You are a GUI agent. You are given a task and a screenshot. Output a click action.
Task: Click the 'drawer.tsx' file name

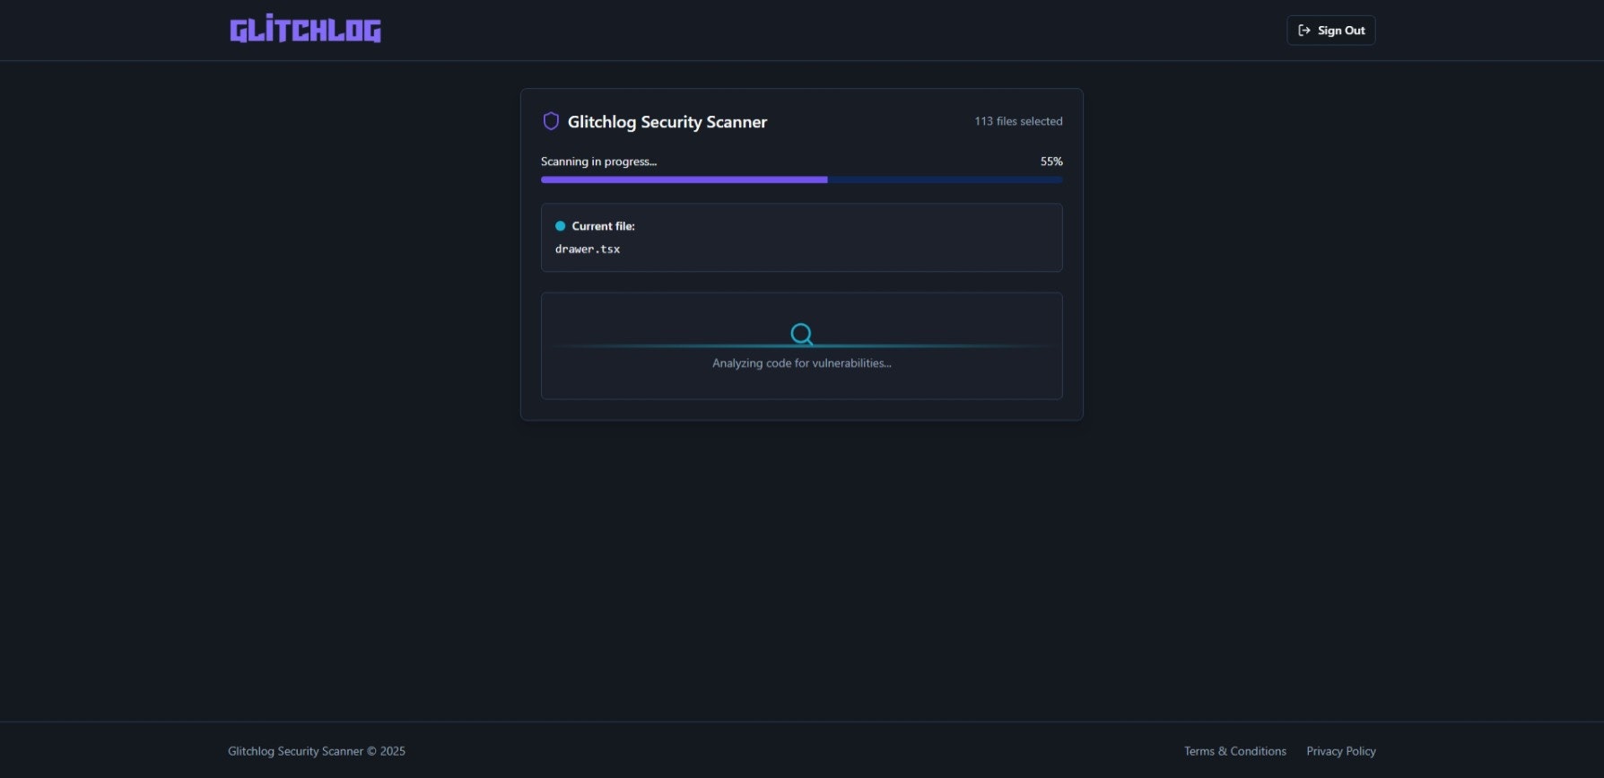tap(588, 249)
